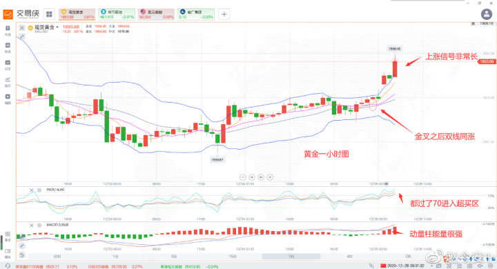Switch to the WTI原油 instrument tab

click(117, 14)
